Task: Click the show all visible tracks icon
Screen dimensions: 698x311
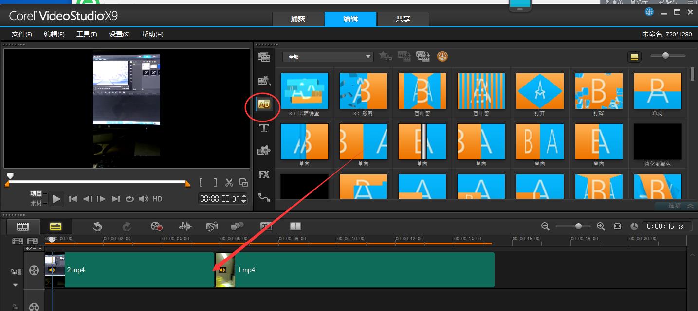Action: click(18, 241)
